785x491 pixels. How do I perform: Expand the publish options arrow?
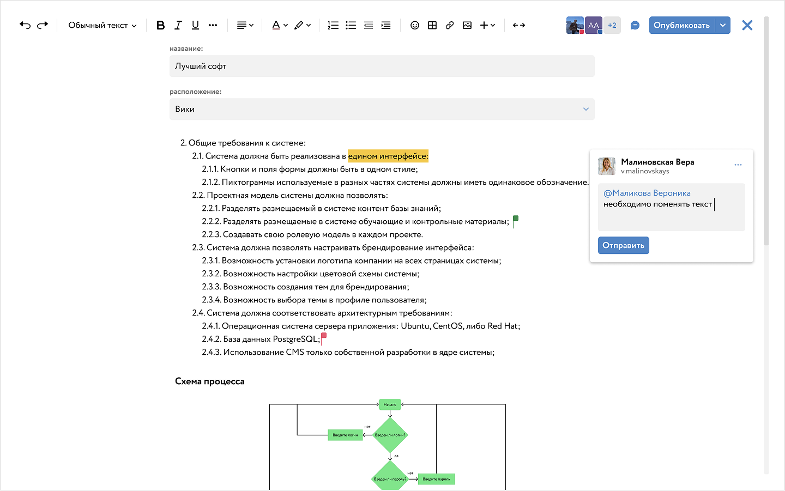(723, 25)
